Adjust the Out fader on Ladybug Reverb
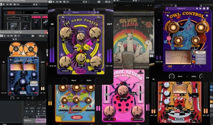The image size is (213, 125). (140, 92)
